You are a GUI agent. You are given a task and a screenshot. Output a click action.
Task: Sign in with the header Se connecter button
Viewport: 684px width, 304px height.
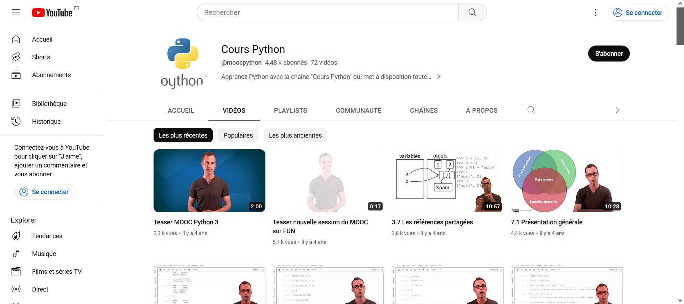(638, 12)
